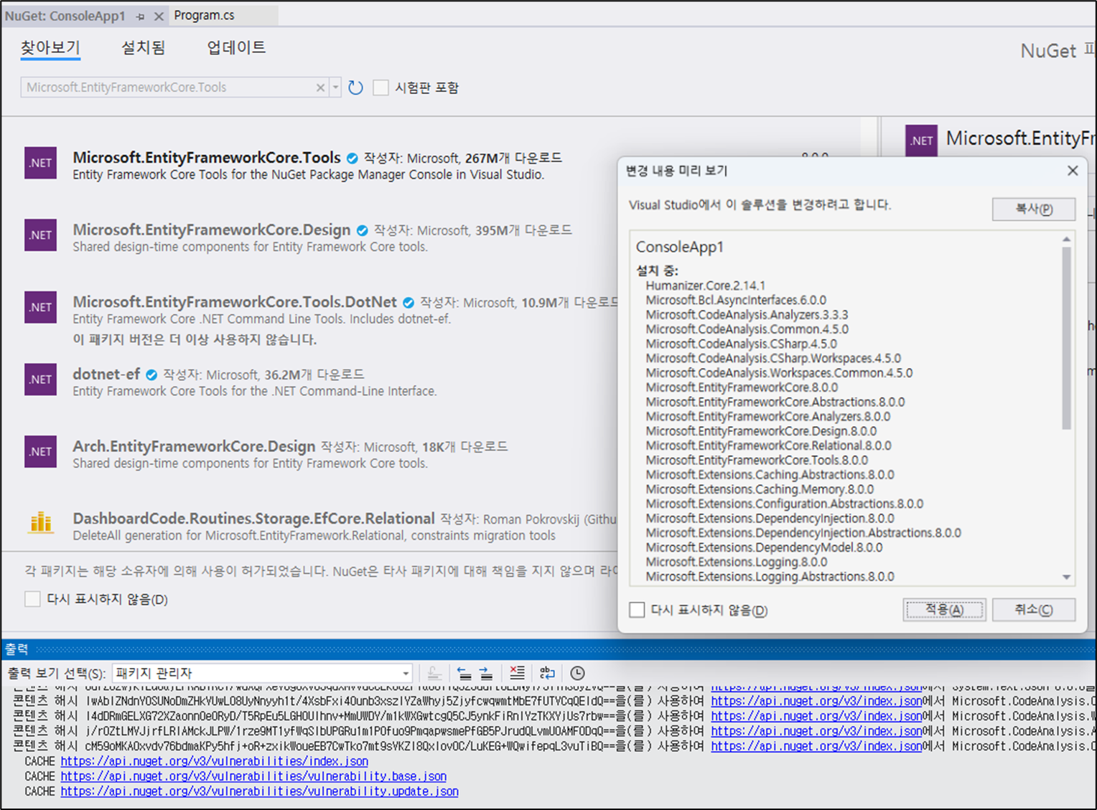Close the preview changes dialog with X
Viewport: 1097px width, 810px height.
[x=1073, y=171]
